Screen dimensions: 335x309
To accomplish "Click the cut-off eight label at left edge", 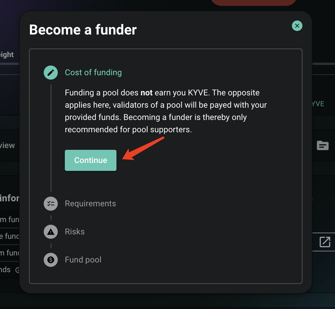I will 7,55.
